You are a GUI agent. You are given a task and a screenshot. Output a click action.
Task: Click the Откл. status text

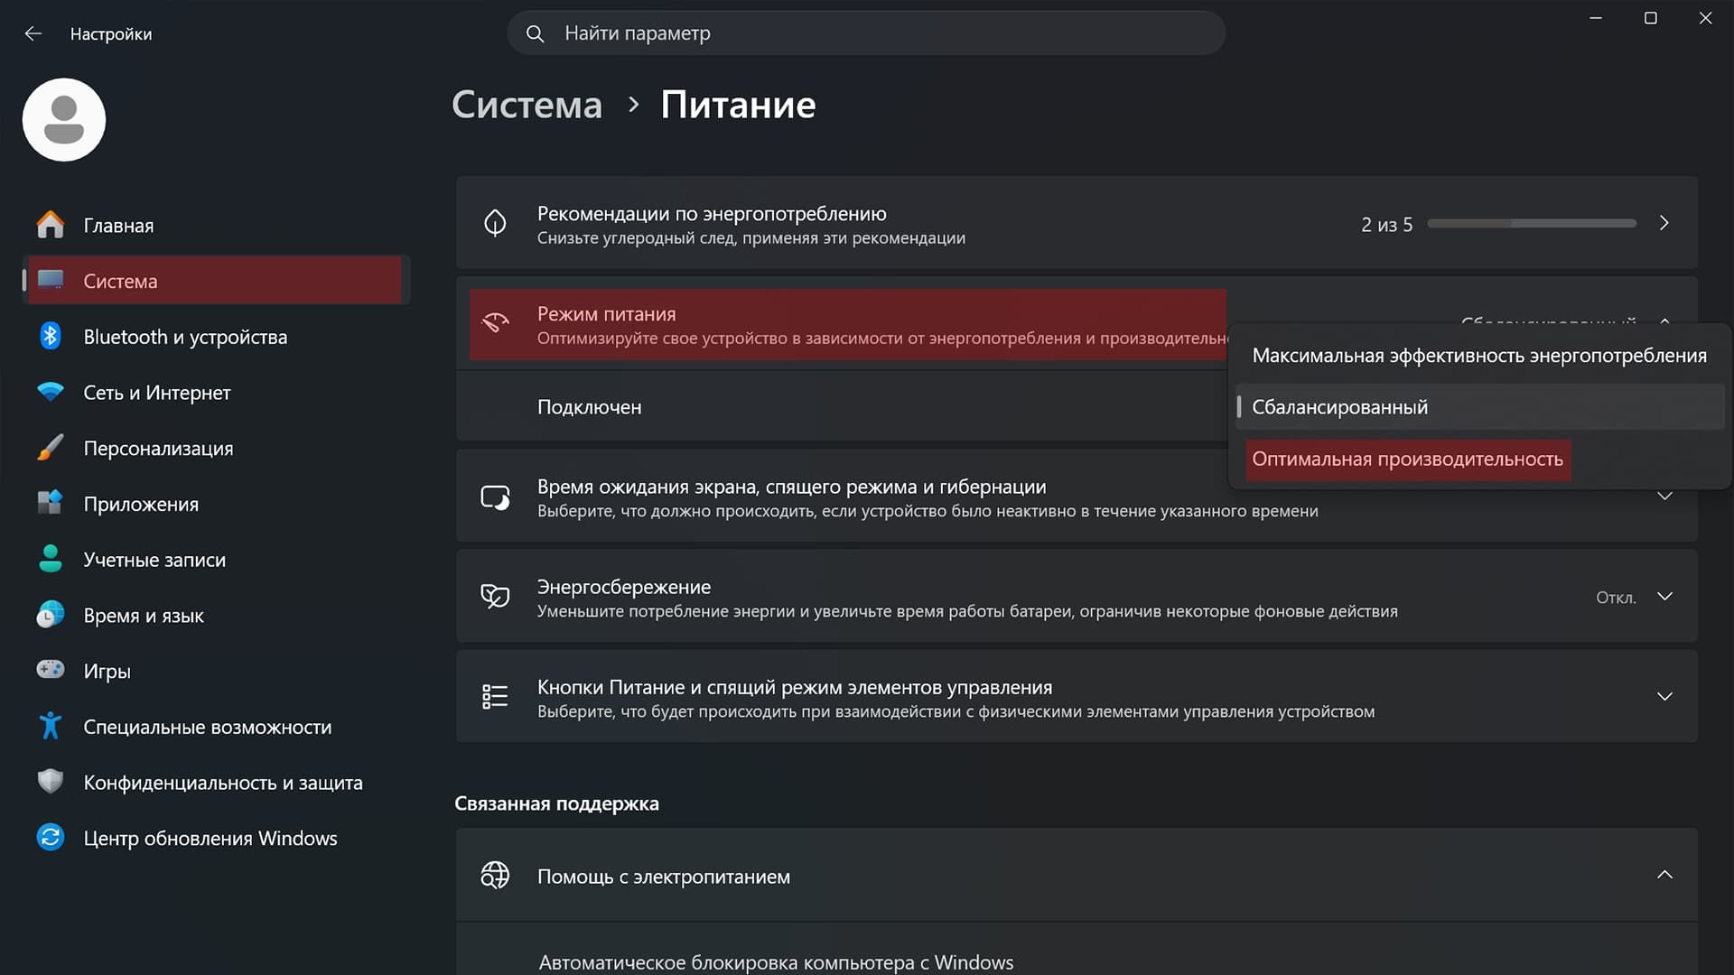(x=1616, y=598)
